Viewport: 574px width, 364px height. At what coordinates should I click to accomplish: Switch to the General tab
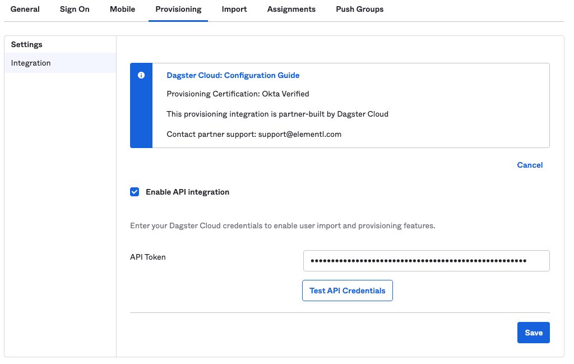[x=25, y=10]
